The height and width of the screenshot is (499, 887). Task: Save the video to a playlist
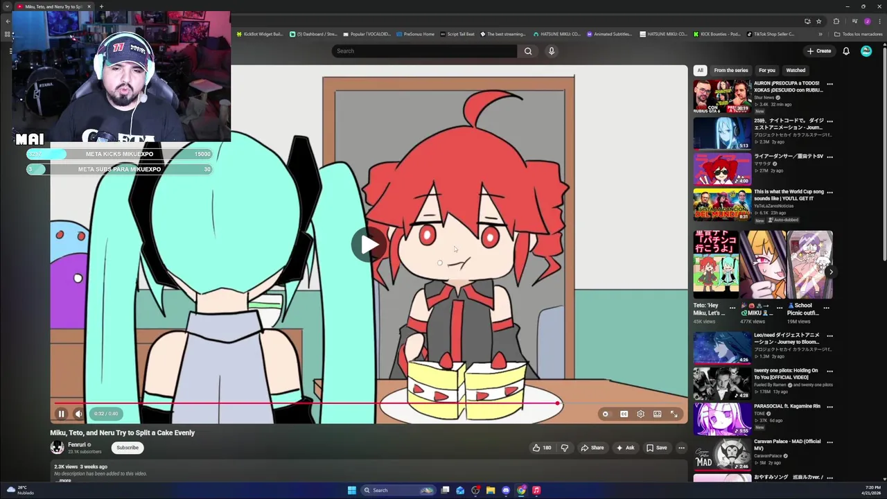[656, 448]
